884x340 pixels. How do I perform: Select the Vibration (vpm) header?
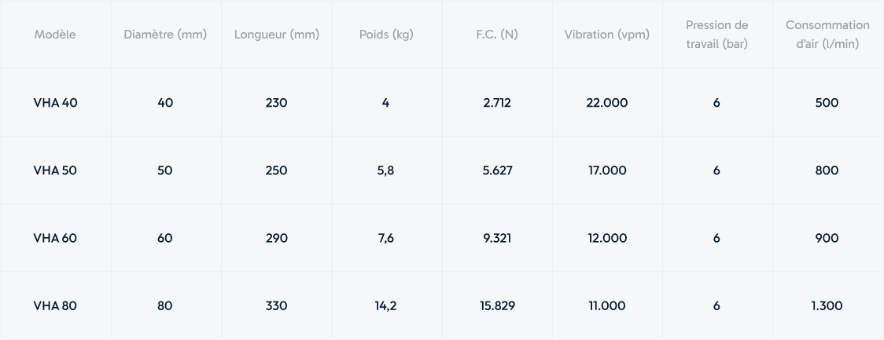pyautogui.click(x=606, y=35)
